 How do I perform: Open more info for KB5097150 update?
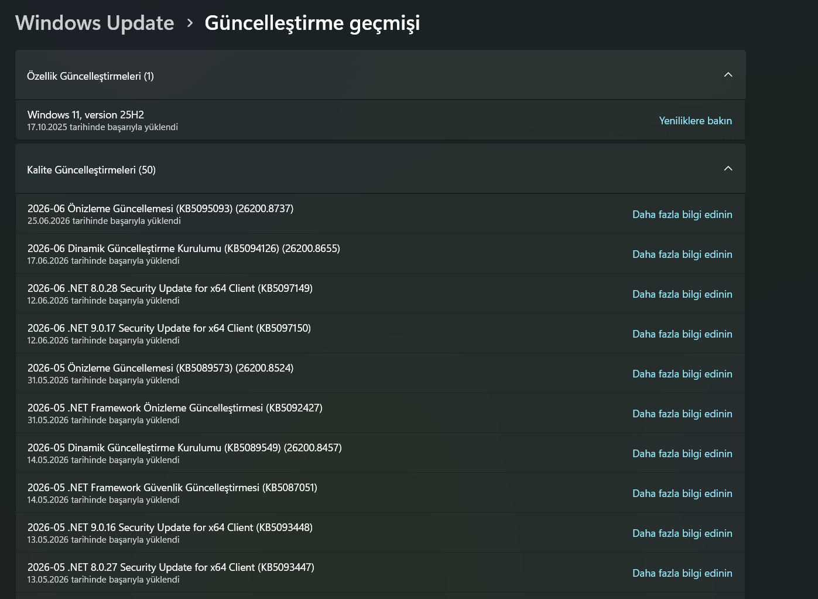(x=682, y=334)
